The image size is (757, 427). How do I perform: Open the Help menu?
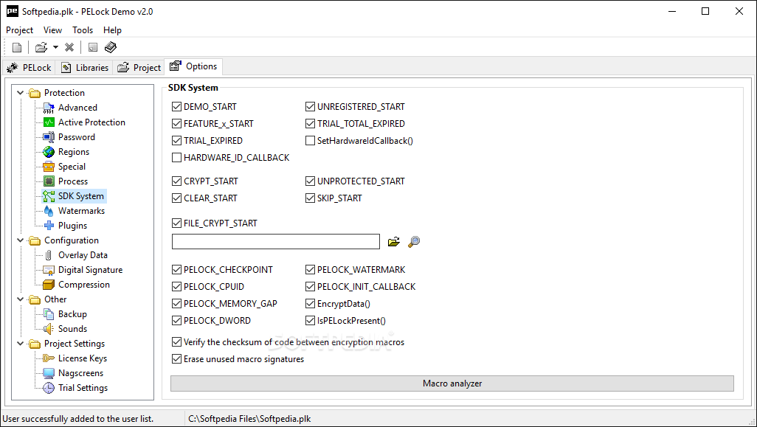(112, 30)
